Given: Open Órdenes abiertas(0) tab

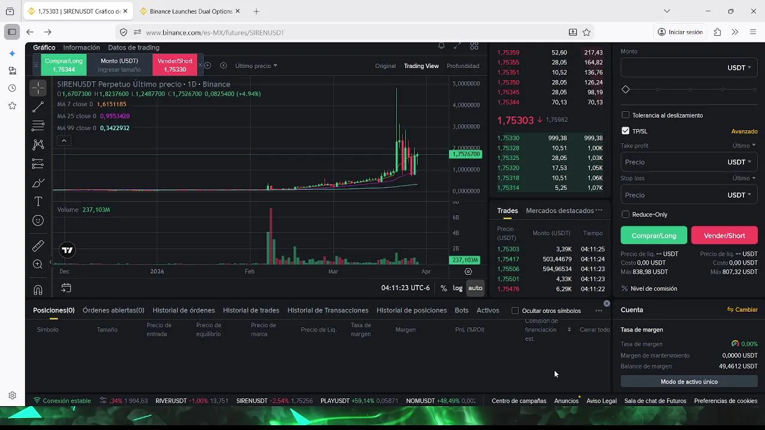Looking at the screenshot, I should pyautogui.click(x=114, y=311).
